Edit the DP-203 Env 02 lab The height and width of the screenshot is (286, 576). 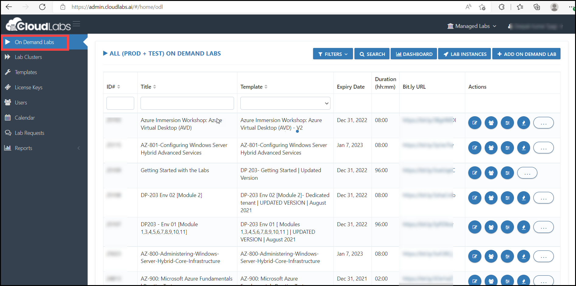pyautogui.click(x=475, y=198)
